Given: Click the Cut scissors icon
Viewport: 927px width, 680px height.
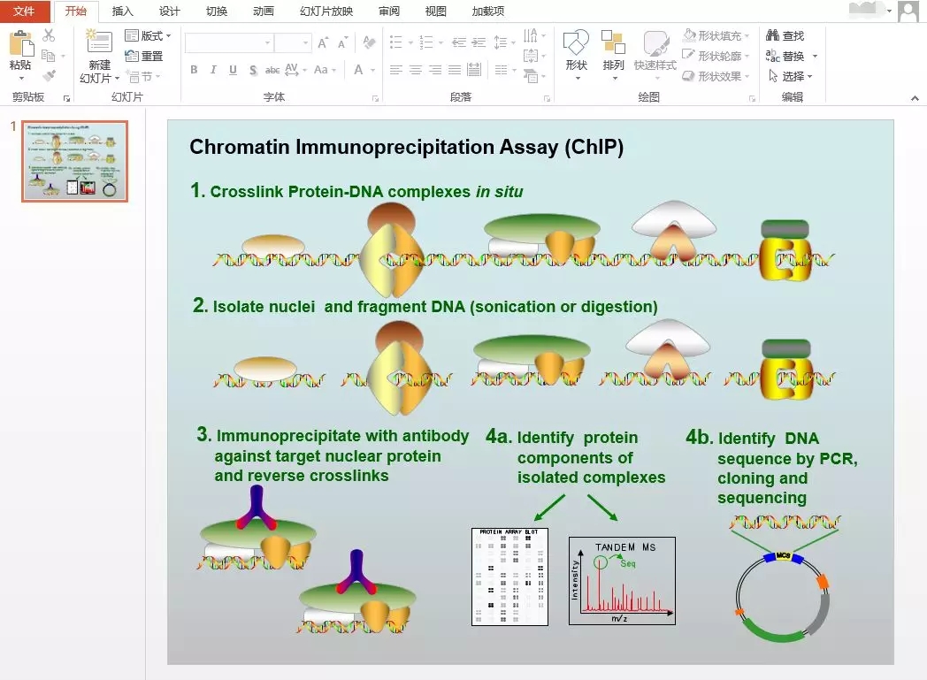Looking at the screenshot, I should (49, 35).
